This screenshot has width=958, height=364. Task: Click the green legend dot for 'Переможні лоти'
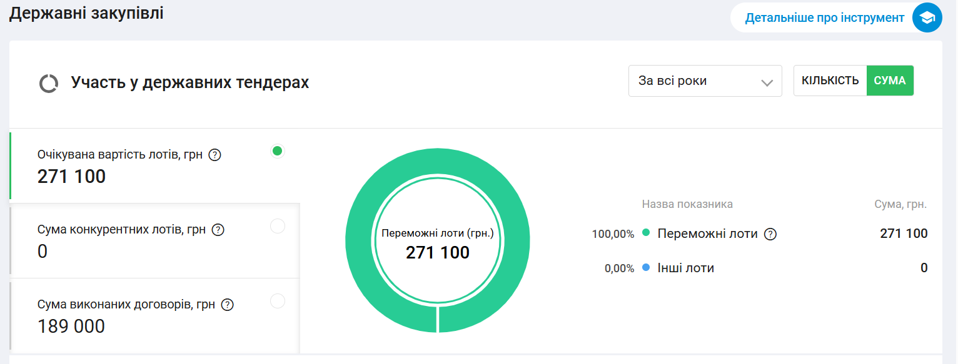tap(646, 234)
